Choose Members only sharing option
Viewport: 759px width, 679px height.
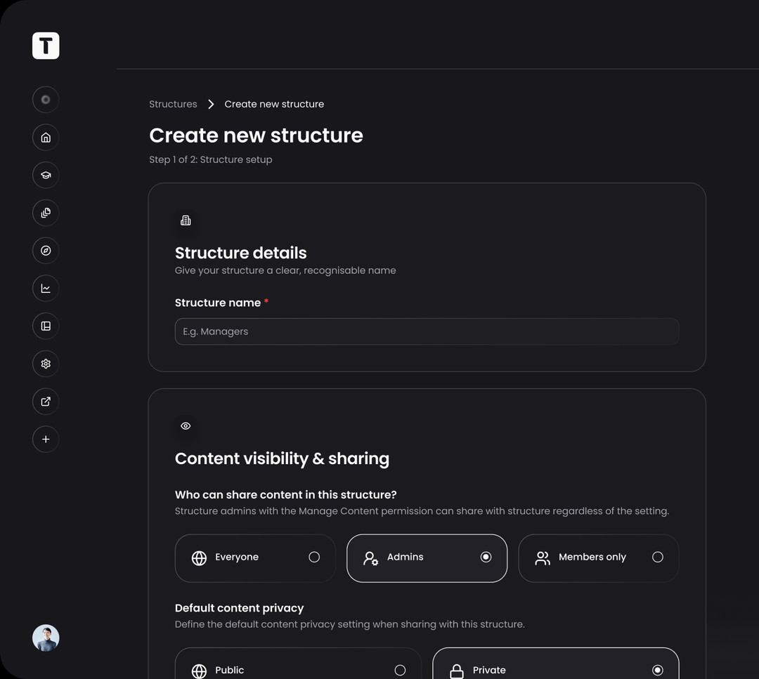tap(598, 558)
